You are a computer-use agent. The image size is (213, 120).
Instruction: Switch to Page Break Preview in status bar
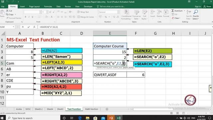pyautogui.click(x=183, y=113)
